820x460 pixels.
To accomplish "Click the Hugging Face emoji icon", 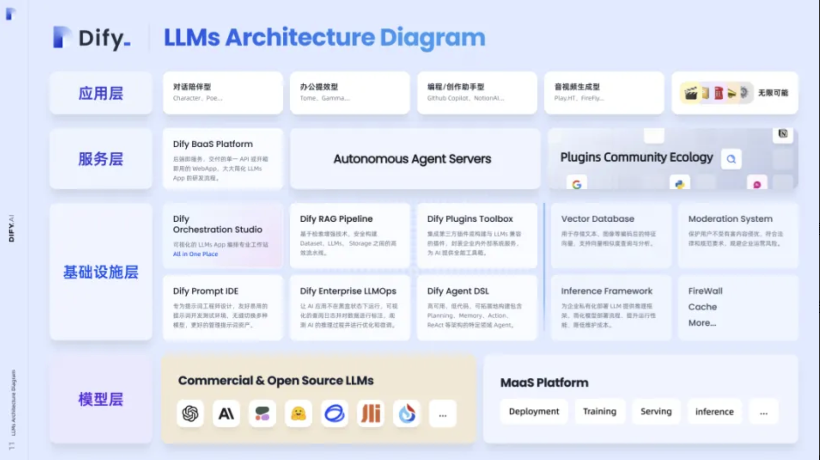I will pos(298,413).
